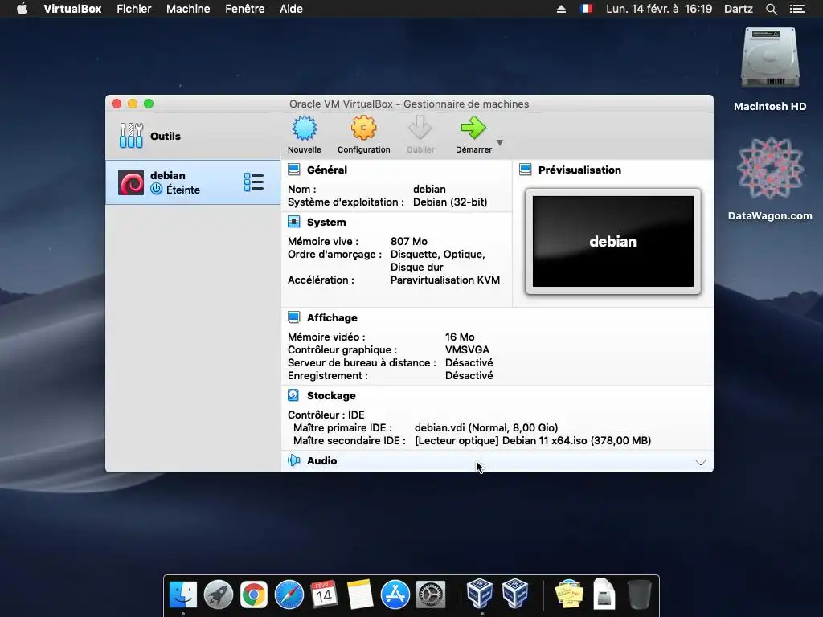Click the System chip icon
This screenshot has height=617, width=823.
click(x=294, y=222)
